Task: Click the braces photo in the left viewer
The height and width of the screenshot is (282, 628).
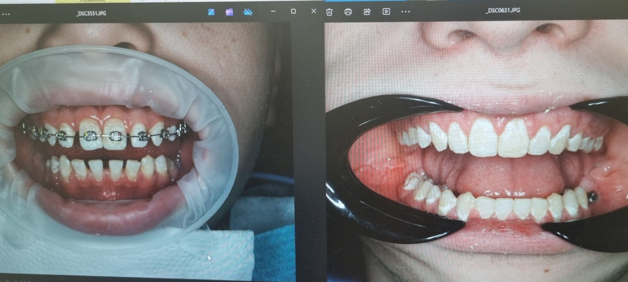Action: [x=123, y=147]
